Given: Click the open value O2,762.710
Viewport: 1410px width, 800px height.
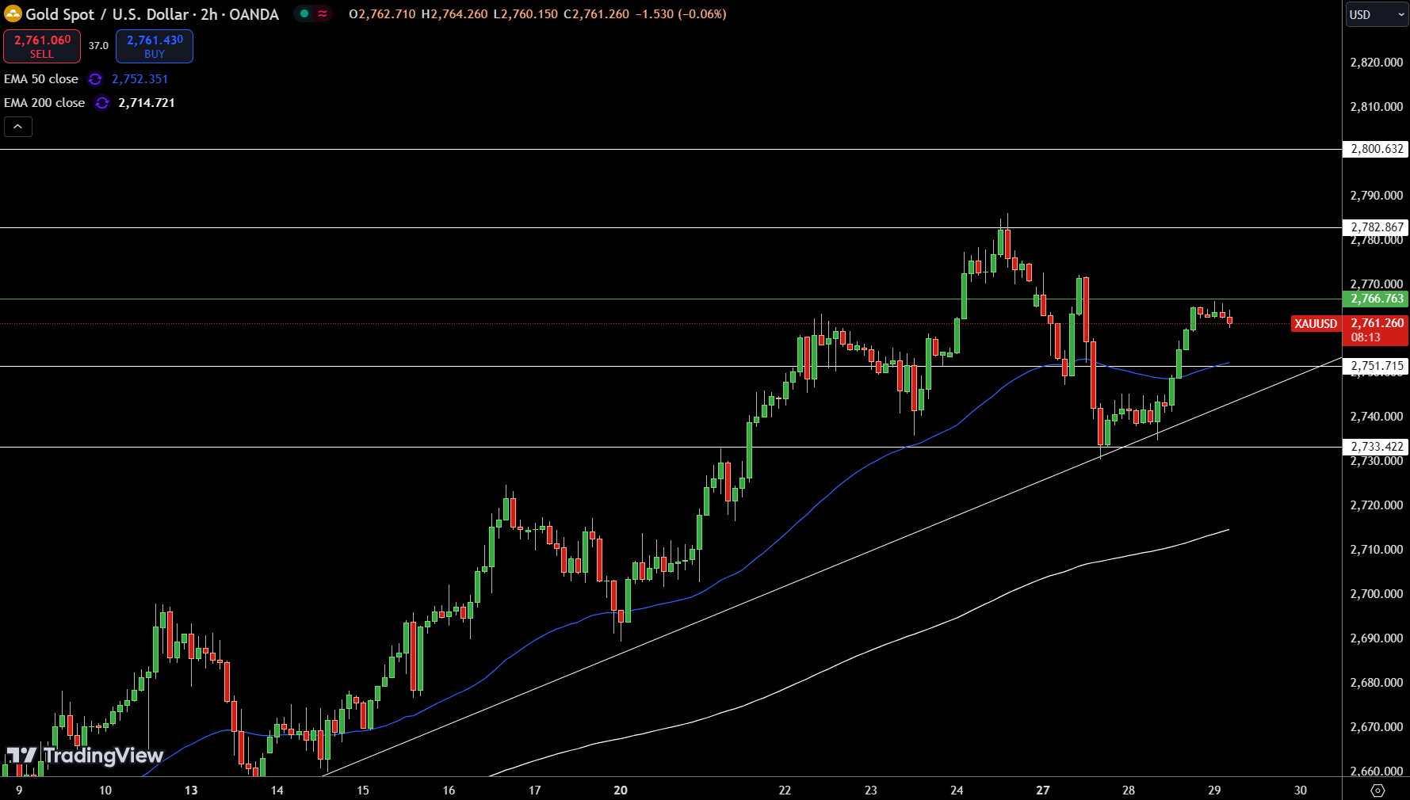Looking at the screenshot, I should [x=382, y=14].
